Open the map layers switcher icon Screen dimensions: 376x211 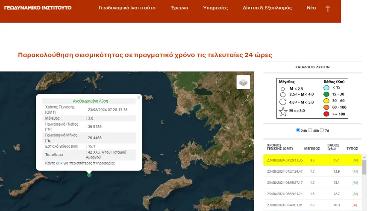[244, 82]
